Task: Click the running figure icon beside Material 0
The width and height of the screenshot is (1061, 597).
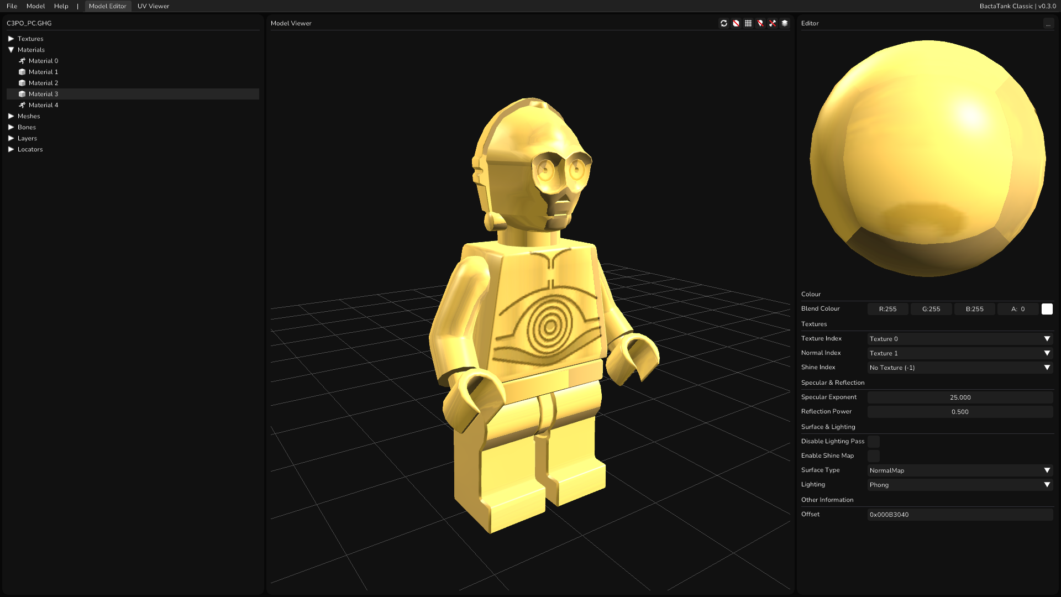Action: (22, 61)
